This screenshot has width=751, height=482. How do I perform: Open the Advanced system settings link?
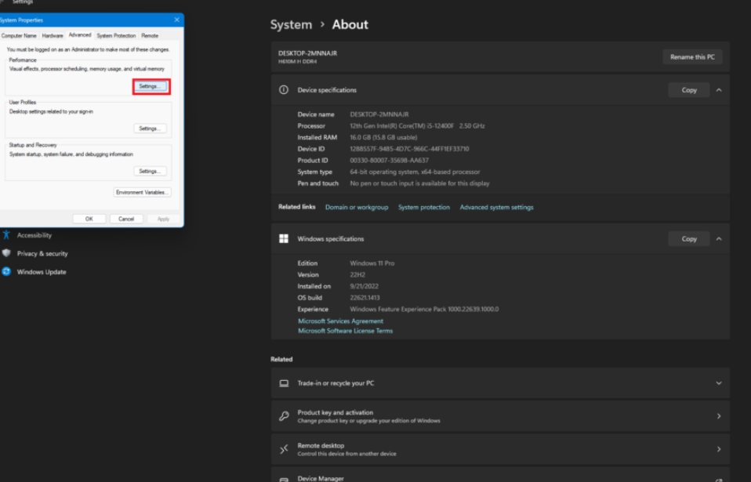(x=496, y=208)
